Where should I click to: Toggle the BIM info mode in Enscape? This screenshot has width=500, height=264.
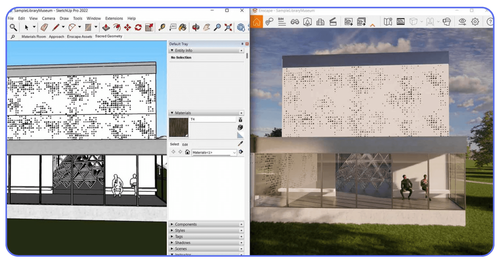pos(282,22)
